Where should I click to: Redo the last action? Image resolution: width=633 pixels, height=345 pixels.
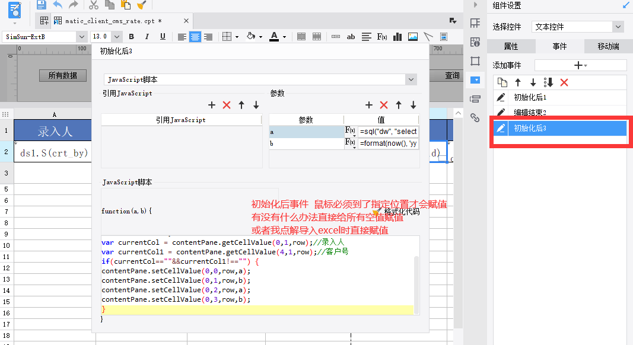click(74, 4)
